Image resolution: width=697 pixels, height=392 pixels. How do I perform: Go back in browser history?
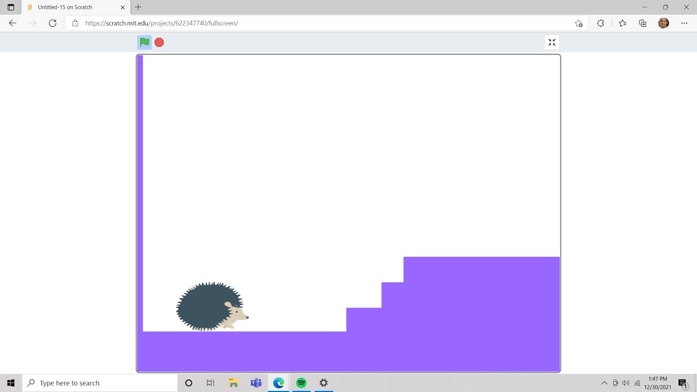(x=13, y=23)
